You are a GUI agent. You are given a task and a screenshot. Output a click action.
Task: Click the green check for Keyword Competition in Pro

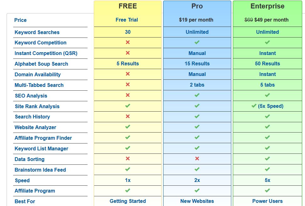(x=197, y=42)
